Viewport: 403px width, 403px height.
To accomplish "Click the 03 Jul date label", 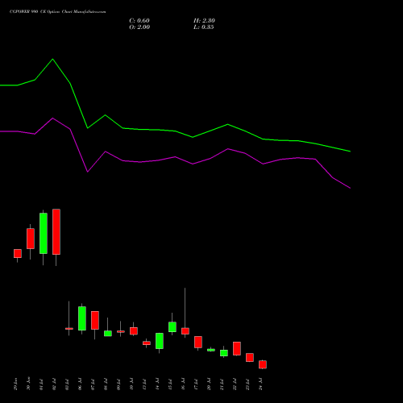I will pyautogui.click(x=67, y=384).
